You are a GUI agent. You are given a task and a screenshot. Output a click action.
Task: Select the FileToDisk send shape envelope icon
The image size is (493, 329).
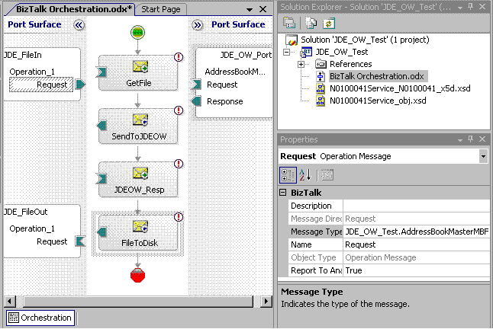(140, 226)
